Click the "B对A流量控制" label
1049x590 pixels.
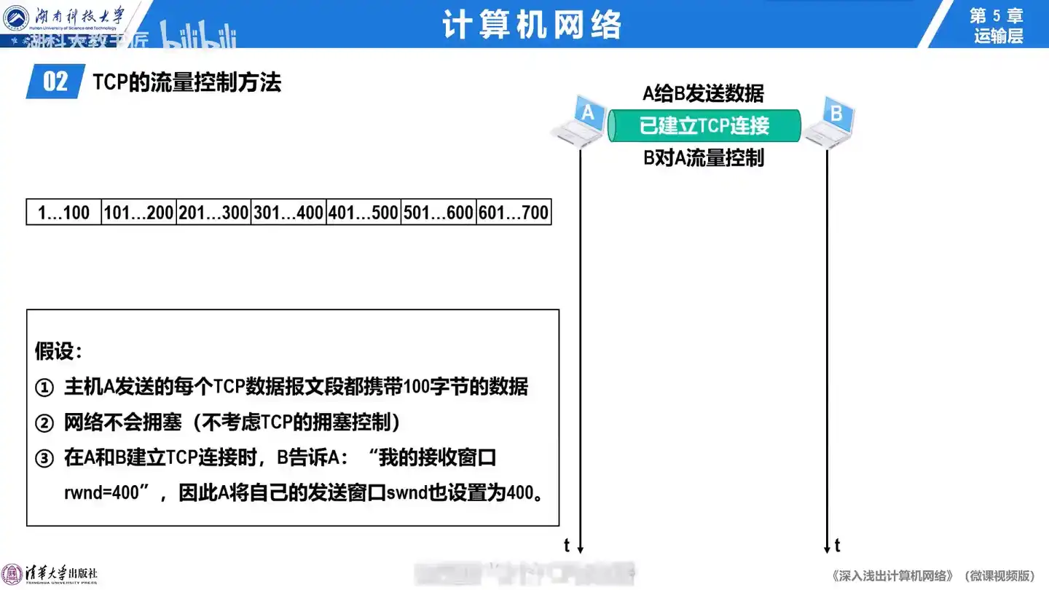(703, 158)
